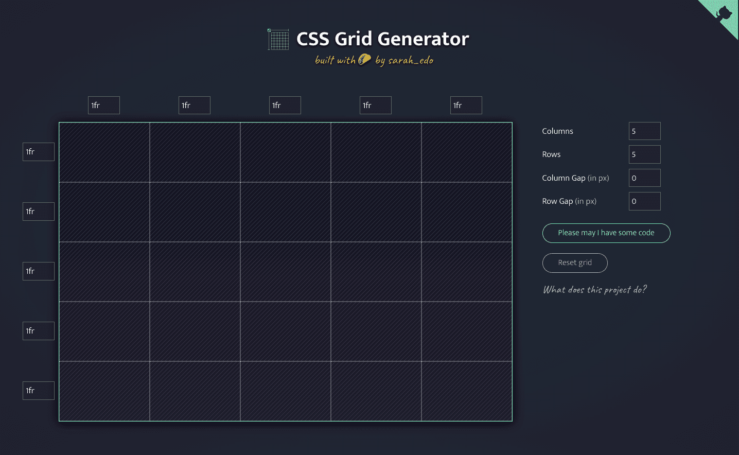Click the Rows number input

coord(644,154)
